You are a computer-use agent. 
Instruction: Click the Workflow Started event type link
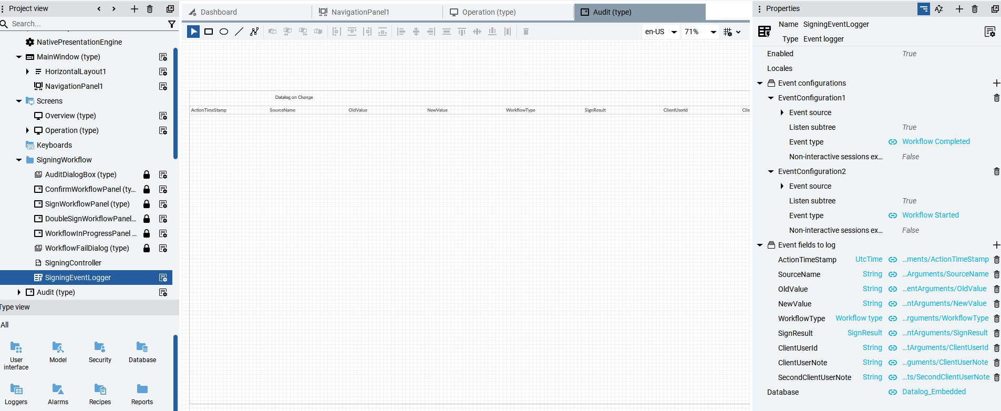(x=930, y=215)
